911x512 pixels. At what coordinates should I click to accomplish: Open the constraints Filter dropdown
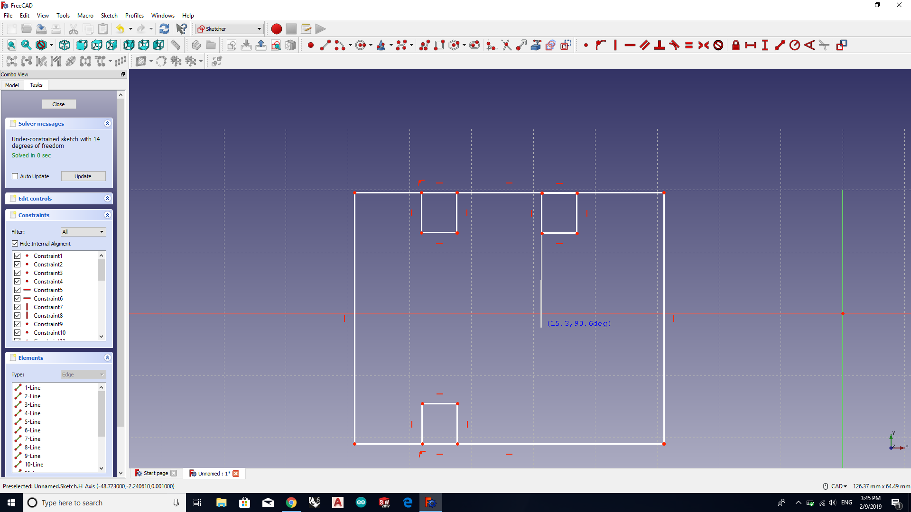click(84, 232)
